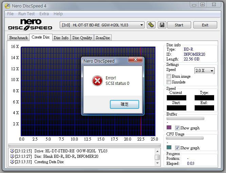Click the log scrollbar up arrow
This screenshot has width=226, height=173.
157,151
